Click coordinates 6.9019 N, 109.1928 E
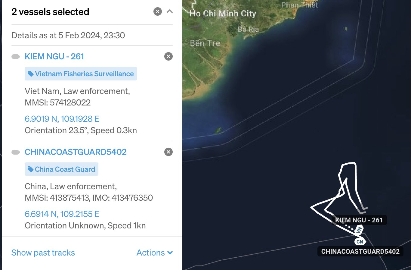This screenshot has height=270, width=411. pos(62,119)
